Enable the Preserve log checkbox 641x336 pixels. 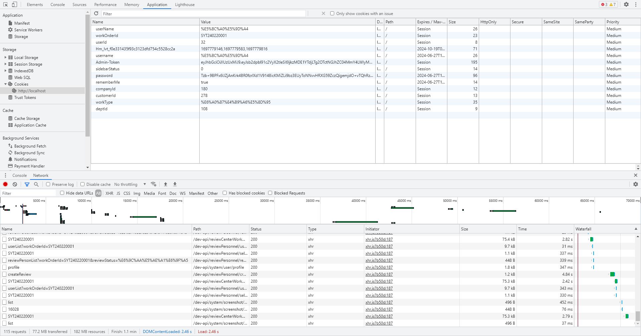coord(48,184)
